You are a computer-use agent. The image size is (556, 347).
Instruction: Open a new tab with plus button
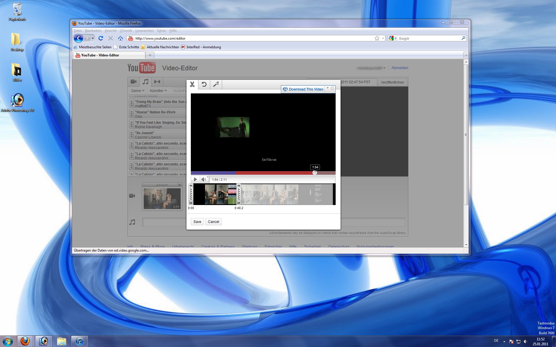point(150,55)
